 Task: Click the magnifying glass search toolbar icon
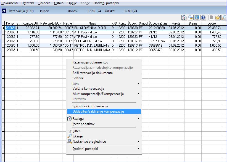pos(224,18)
